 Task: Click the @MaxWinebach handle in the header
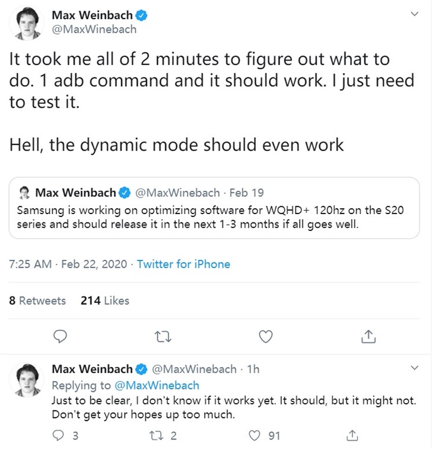94,29
